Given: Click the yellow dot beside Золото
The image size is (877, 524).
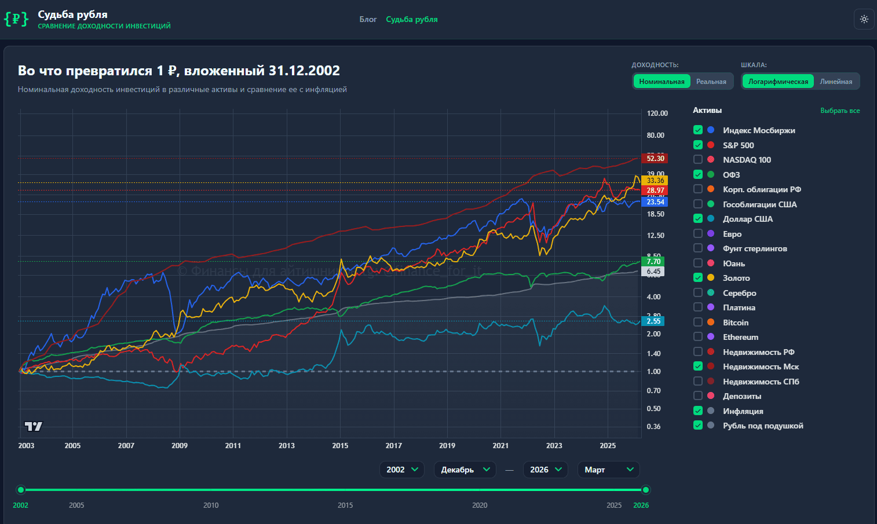Looking at the screenshot, I should [x=711, y=278].
